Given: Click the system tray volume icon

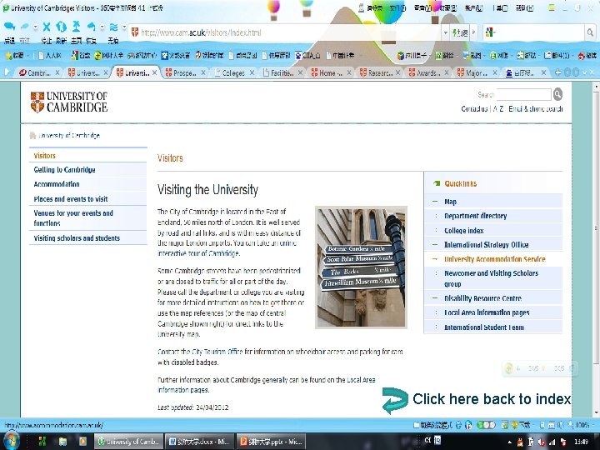Looking at the screenshot, I should point(541,442).
